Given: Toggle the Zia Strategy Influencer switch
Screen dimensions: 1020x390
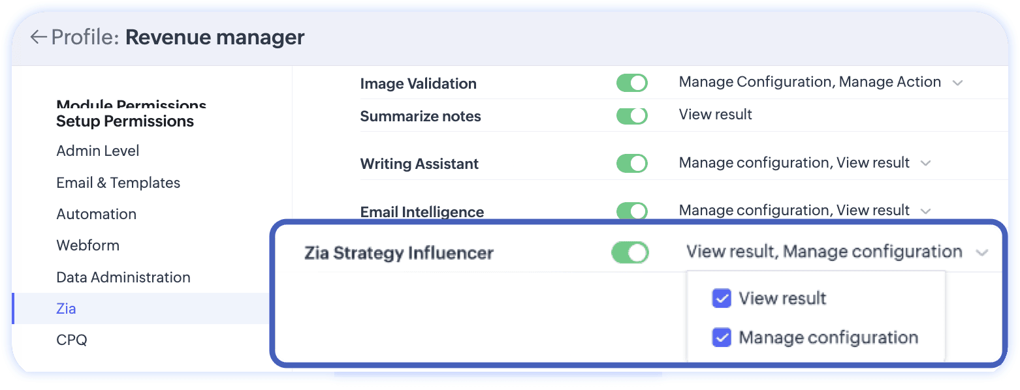Looking at the screenshot, I should [630, 252].
